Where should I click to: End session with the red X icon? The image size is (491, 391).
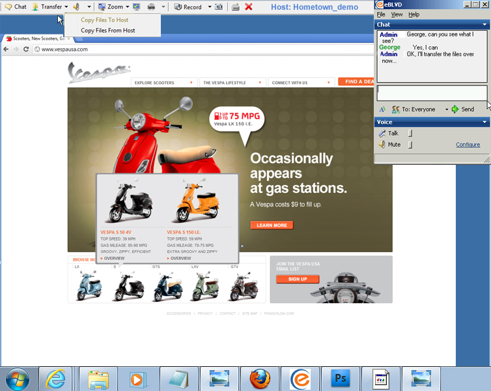(x=249, y=7)
